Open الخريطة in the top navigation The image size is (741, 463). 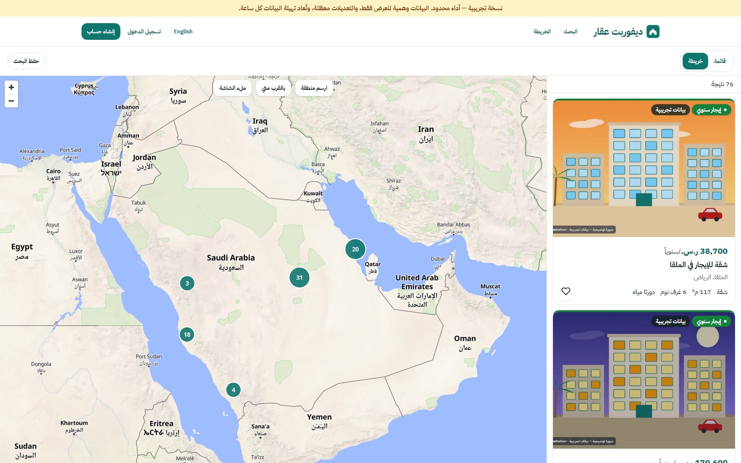(x=542, y=31)
